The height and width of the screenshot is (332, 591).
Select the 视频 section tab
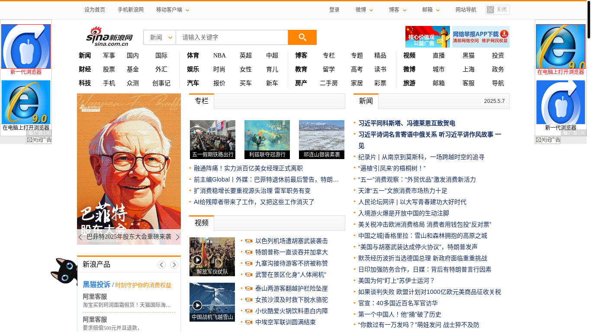pos(202,223)
